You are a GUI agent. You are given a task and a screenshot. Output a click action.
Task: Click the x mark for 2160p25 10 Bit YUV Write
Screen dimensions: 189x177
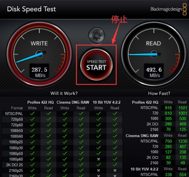click(x=98, y=171)
